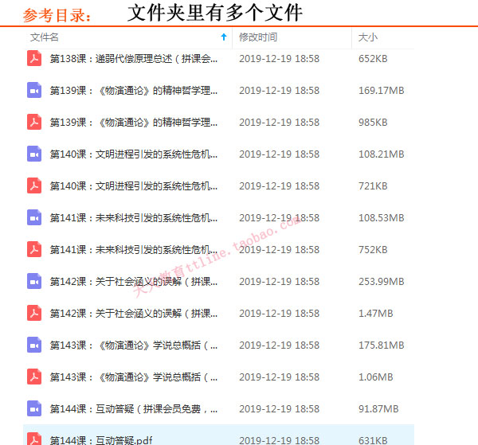
Task: Click the video icon for the 108.53MB lesson 141 file
Action: pyautogui.click(x=34, y=217)
